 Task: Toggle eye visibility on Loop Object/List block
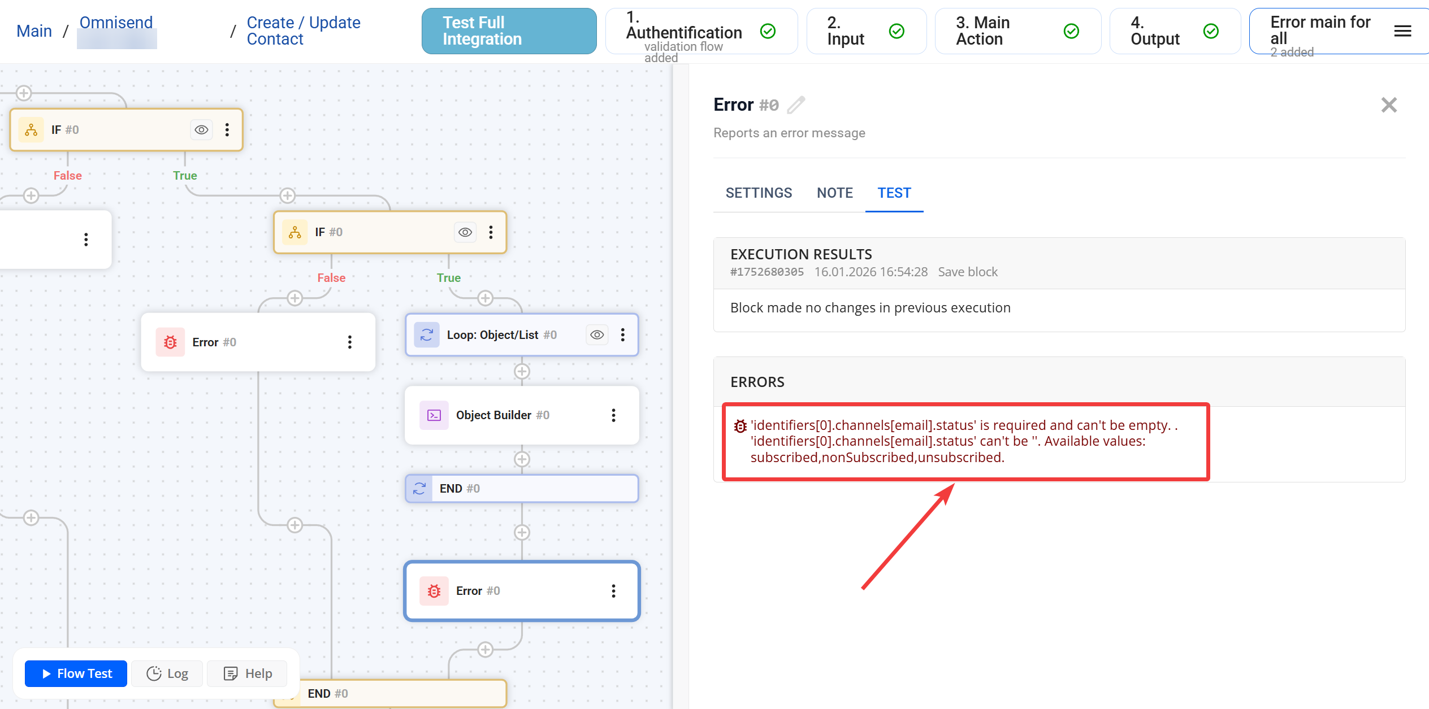(597, 335)
